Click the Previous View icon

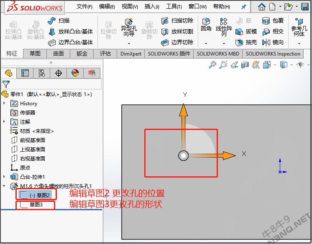click(x=234, y=65)
